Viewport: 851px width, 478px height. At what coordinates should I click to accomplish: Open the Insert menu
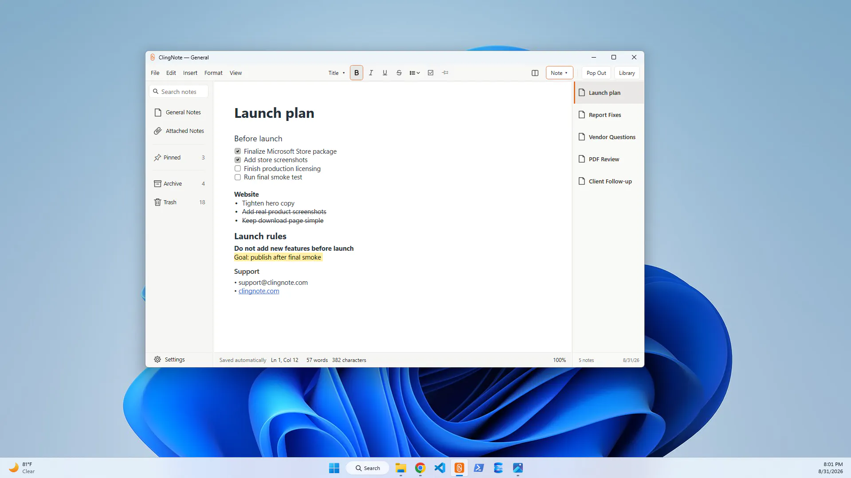pos(190,73)
